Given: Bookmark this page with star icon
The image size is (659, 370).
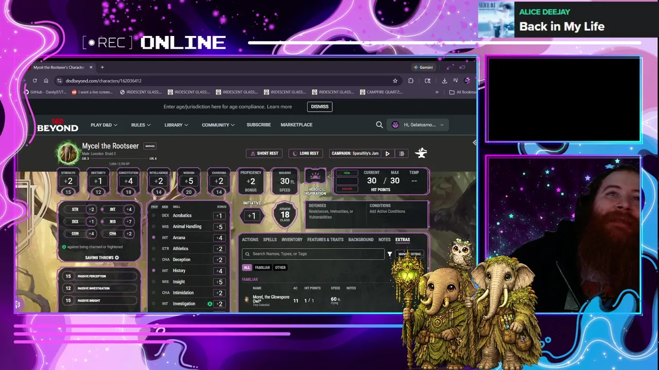Looking at the screenshot, I should click(x=395, y=81).
